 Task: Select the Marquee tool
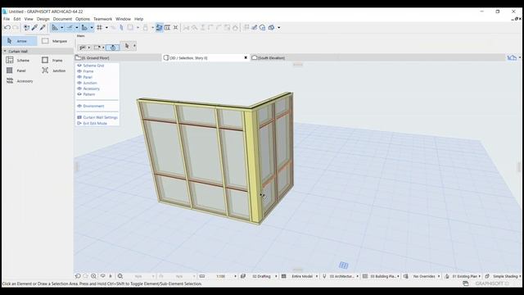[55, 41]
